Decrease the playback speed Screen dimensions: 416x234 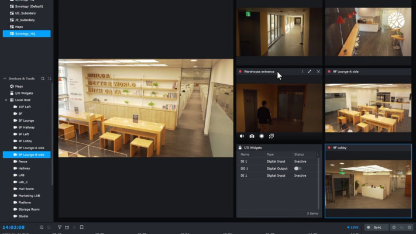pos(394,228)
